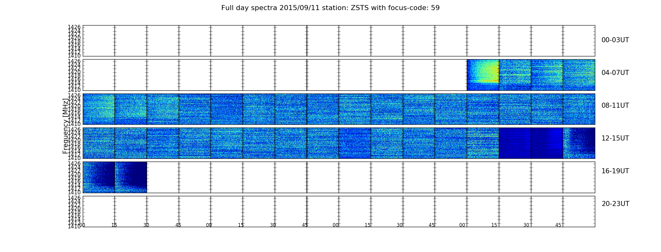Viewport: 661px width, 252px height.
Task: Click the plot title 'Full day spectra 2015/09/11'
Action: [330, 8]
